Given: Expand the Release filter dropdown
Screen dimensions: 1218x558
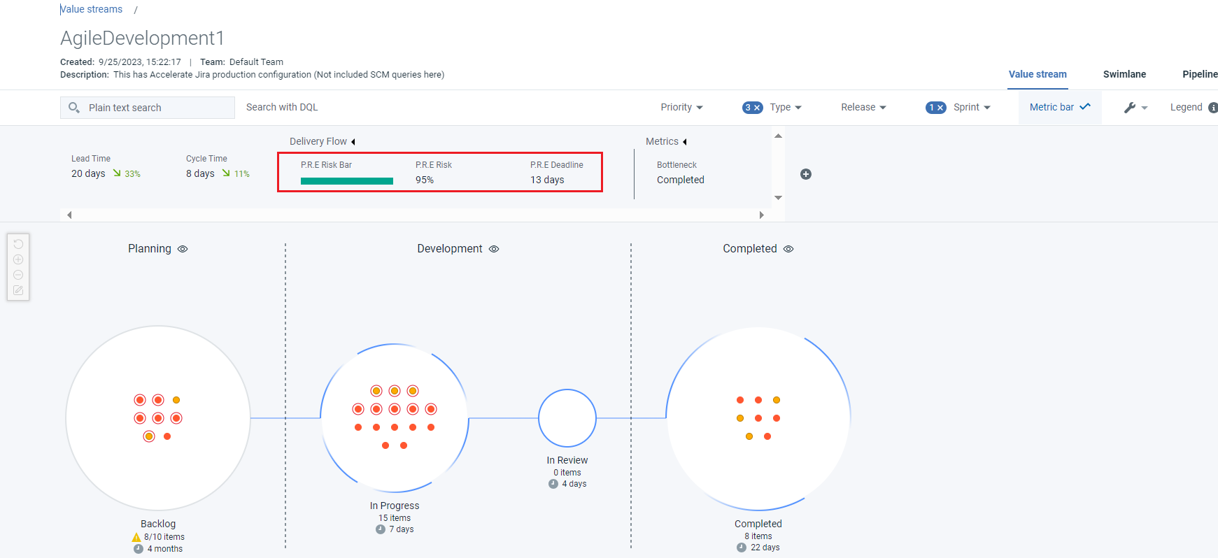Looking at the screenshot, I should [x=863, y=108].
